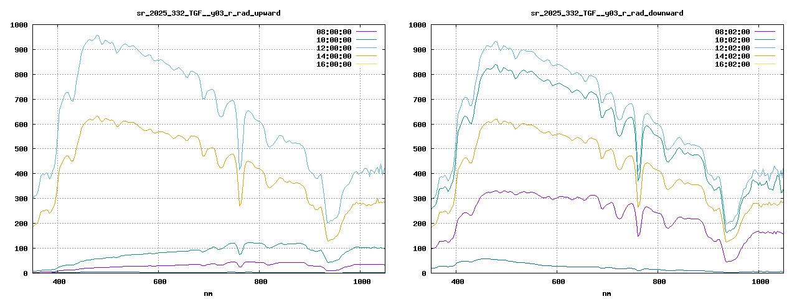The width and height of the screenshot is (797, 299).
Task: Select the 08:00:00 legend entry in left chart
Action: tap(334, 32)
